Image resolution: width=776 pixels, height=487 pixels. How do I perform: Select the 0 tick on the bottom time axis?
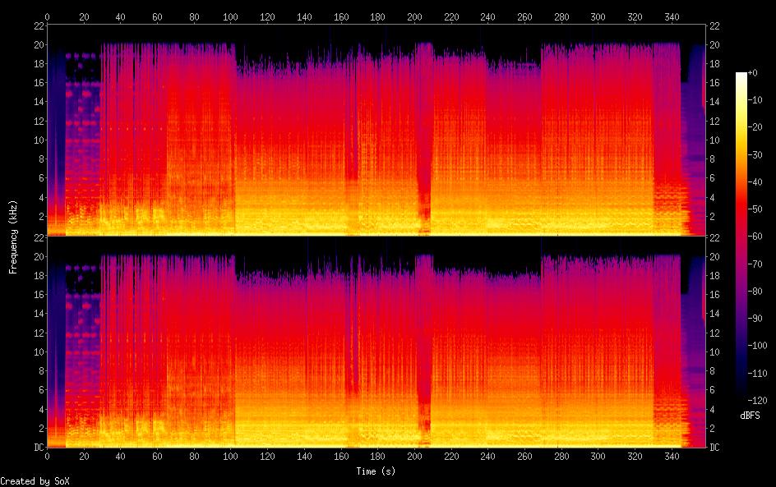[x=48, y=457]
